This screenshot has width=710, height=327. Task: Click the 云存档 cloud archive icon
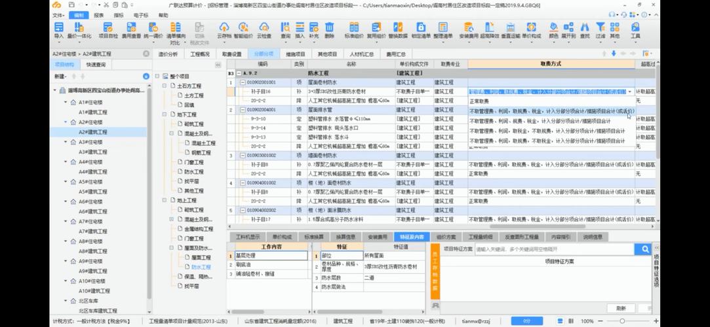click(x=224, y=27)
